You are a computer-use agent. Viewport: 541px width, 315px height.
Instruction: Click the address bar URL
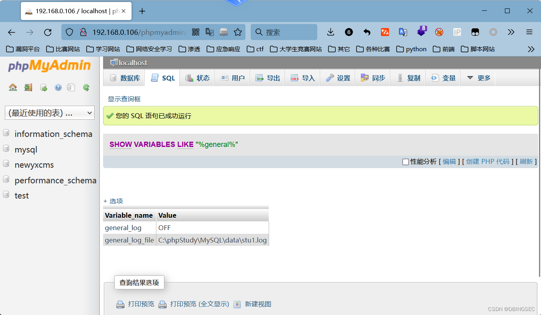pyautogui.click(x=140, y=32)
